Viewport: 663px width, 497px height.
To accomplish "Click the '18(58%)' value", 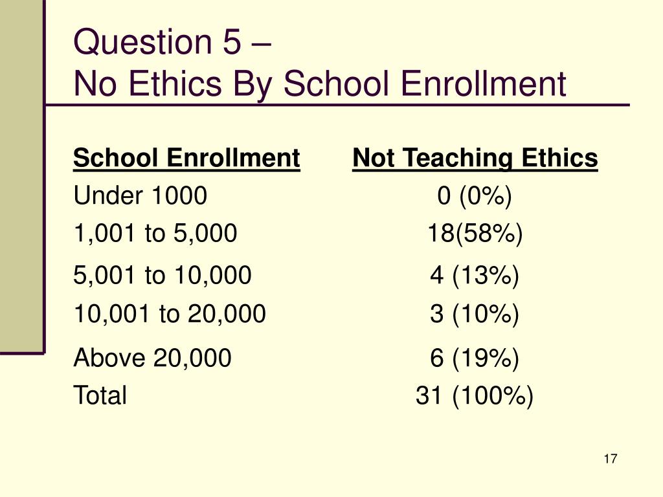I will click(475, 233).
